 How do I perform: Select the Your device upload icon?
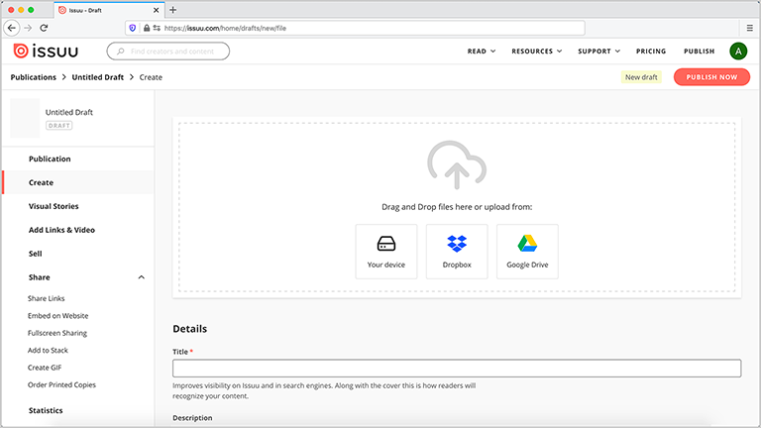386,244
